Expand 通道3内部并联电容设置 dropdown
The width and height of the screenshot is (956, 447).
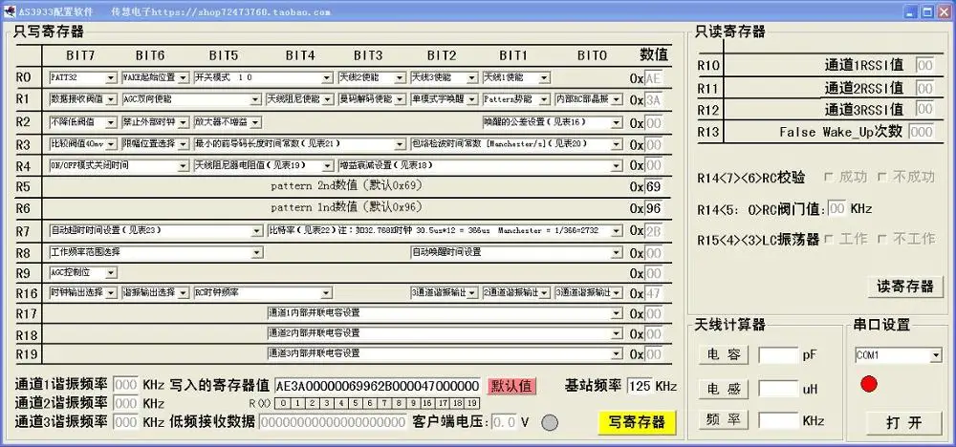coord(445,353)
